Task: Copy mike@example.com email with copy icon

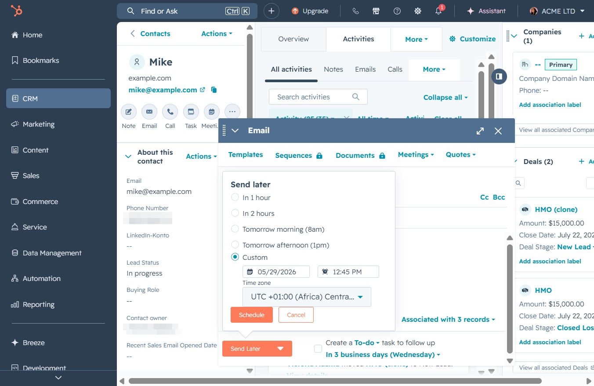Action: (214, 90)
